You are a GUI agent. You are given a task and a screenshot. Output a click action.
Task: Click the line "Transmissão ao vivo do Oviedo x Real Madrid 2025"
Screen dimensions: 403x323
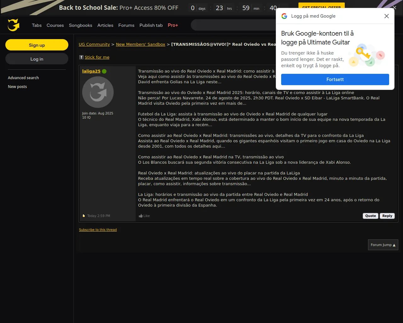pyautogui.click(x=246, y=93)
